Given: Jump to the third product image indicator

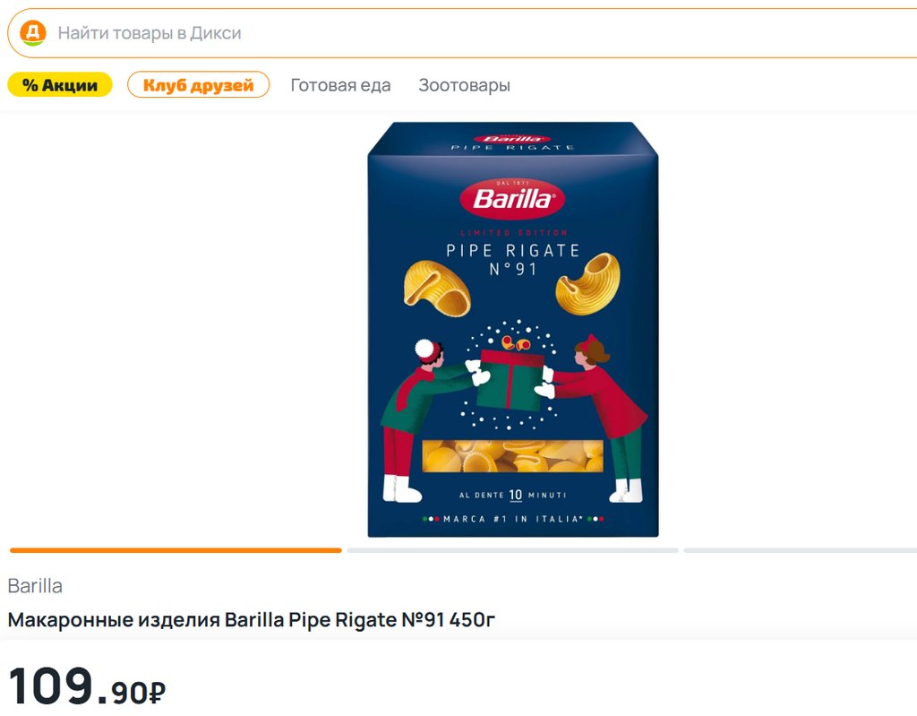Looking at the screenshot, I should pyautogui.click(x=800, y=550).
